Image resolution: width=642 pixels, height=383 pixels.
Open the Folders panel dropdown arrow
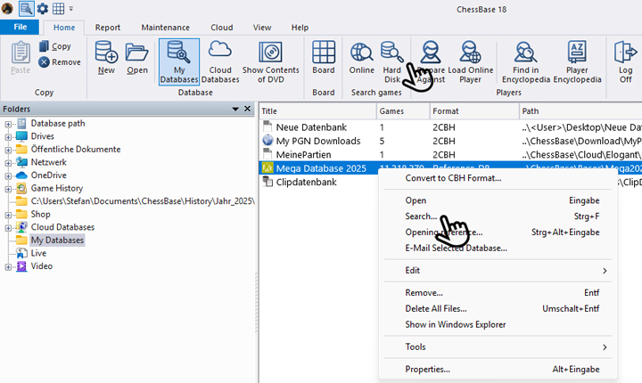pos(235,109)
